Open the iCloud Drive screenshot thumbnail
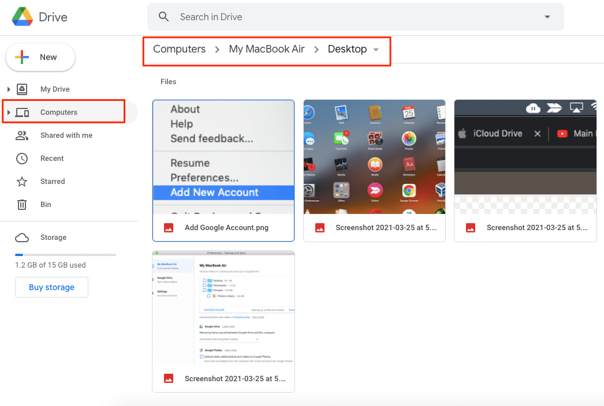Viewport: 604px width, 406px height. click(x=525, y=157)
